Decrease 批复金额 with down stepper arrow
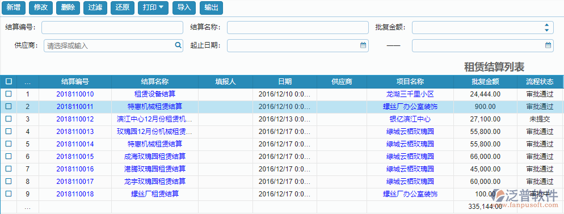The height and width of the screenshot is (214, 564). pos(547,30)
